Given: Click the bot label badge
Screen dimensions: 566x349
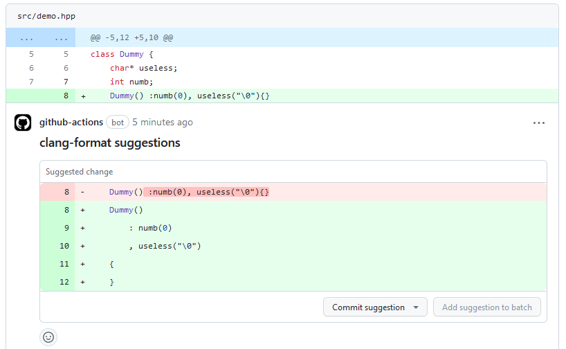Looking at the screenshot, I should (x=118, y=123).
